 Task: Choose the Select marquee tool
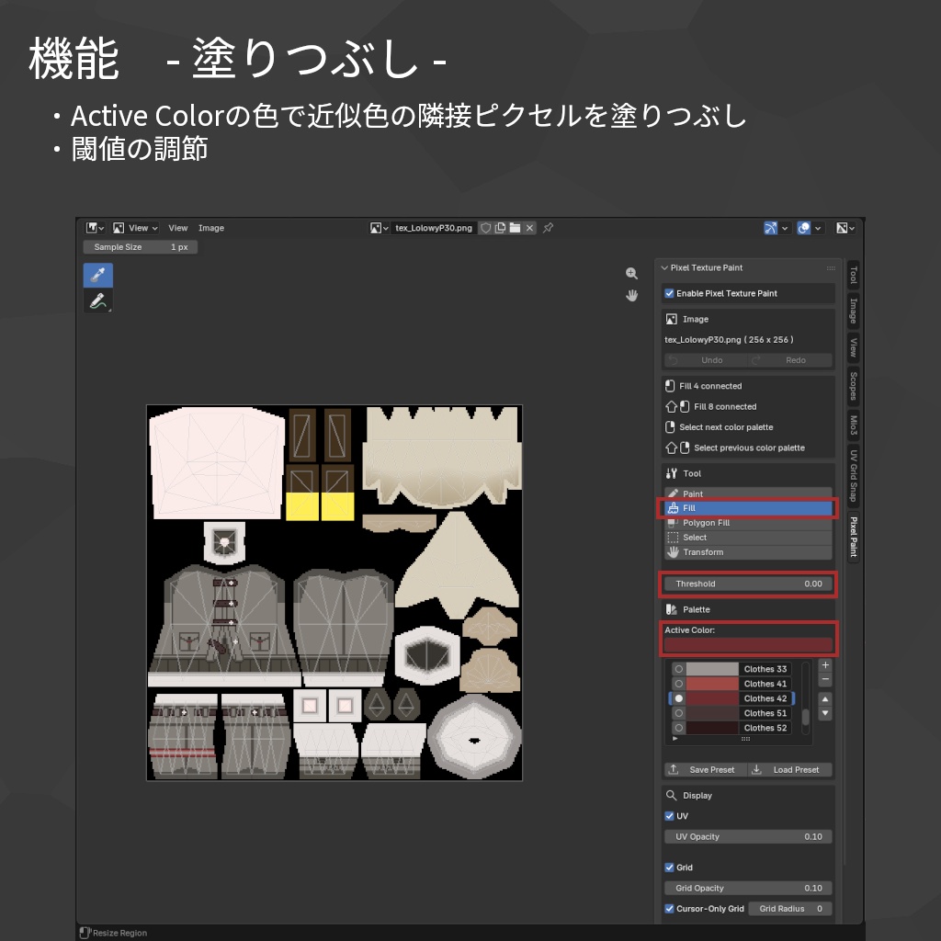pyautogui.click(x=748, y=538)
